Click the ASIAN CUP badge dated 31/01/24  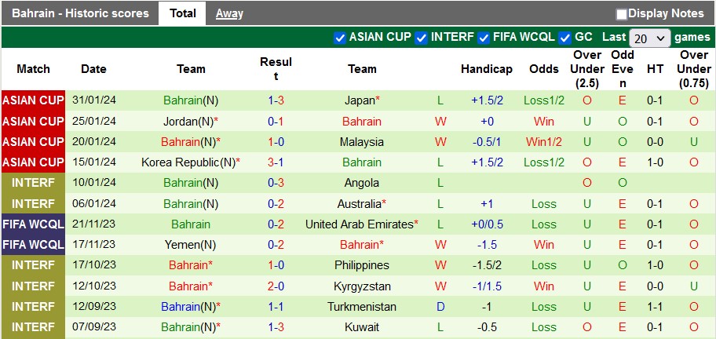click(33, 100)
